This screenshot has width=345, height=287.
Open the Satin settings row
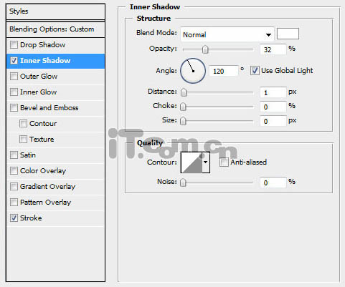click(55, 155)
